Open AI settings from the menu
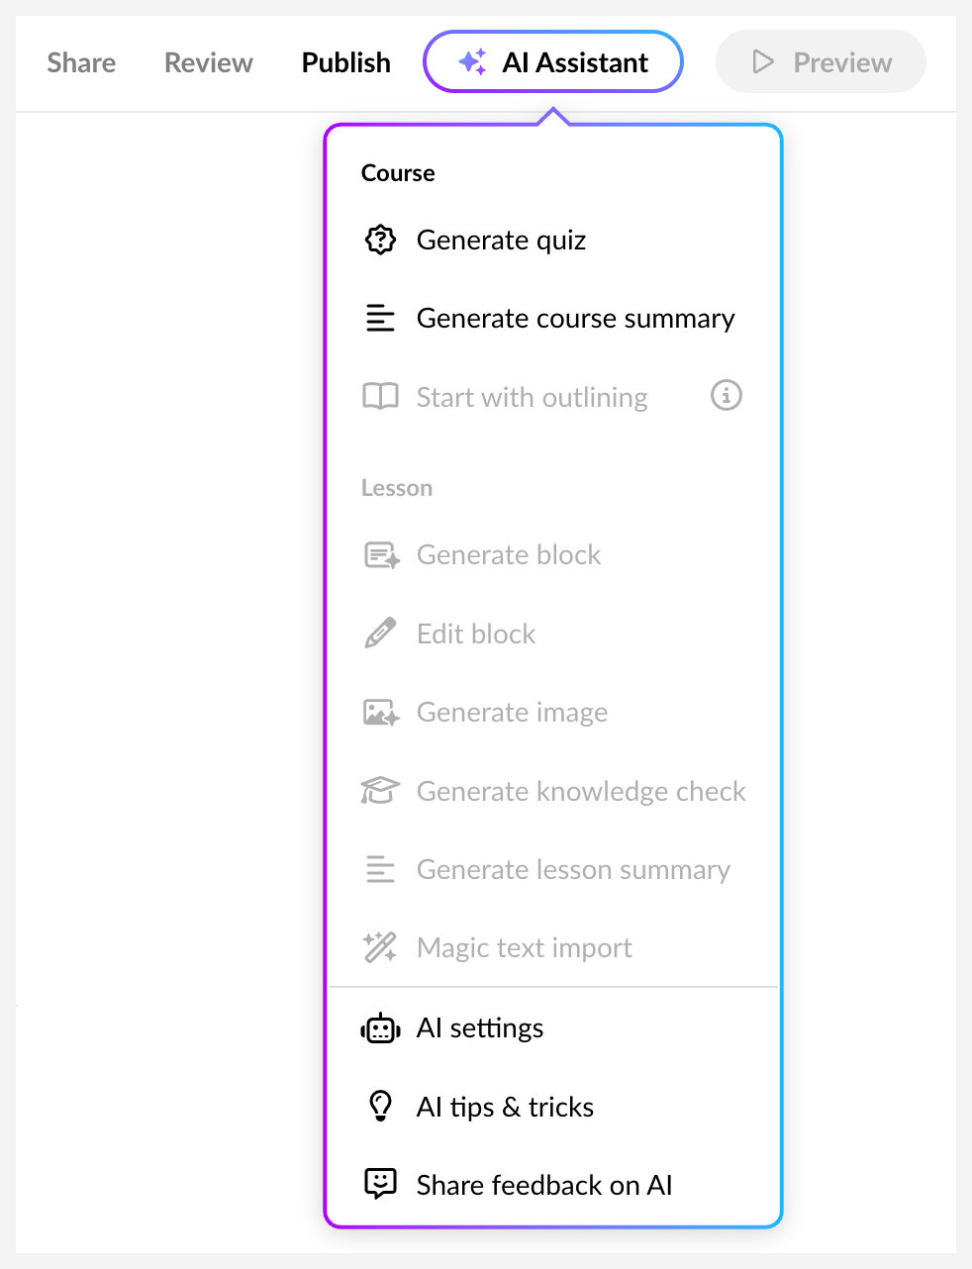 pos(479,1027)
